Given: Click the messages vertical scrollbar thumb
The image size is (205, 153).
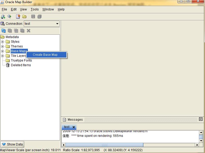Looking at the screenshot, I should point(201,137).
